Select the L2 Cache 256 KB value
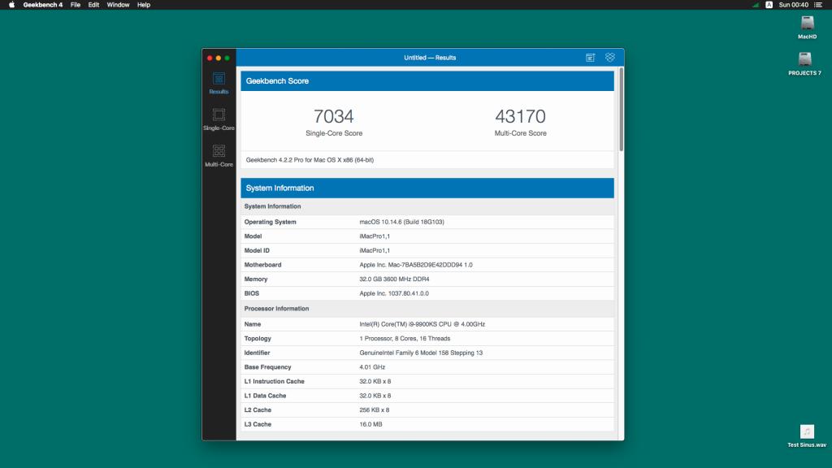 pos(374,410)
